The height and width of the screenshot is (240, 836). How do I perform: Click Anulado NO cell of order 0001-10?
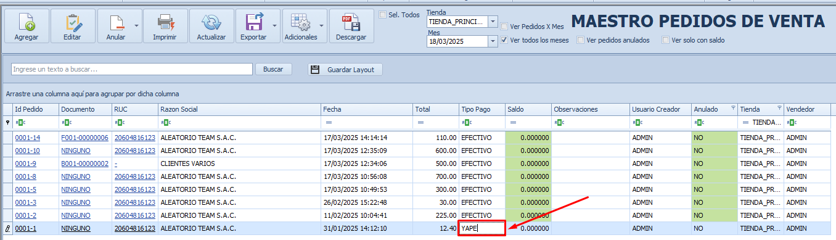[x=714, y=151]
